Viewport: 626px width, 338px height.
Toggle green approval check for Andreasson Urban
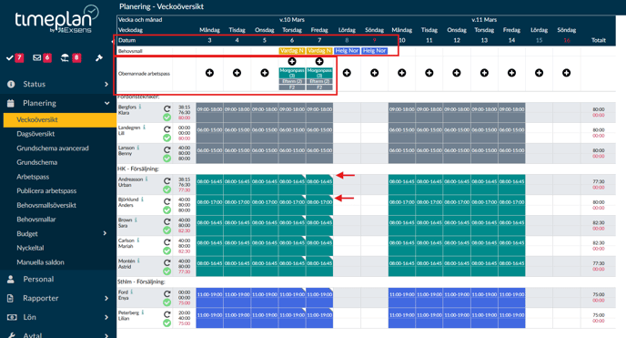coord(167,189)
